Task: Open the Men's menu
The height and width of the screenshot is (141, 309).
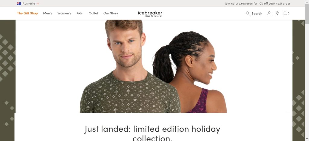Action: coord(48,13)
